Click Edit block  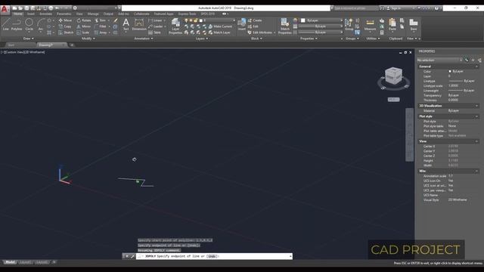pyautogui.click(x=253, y=26)
